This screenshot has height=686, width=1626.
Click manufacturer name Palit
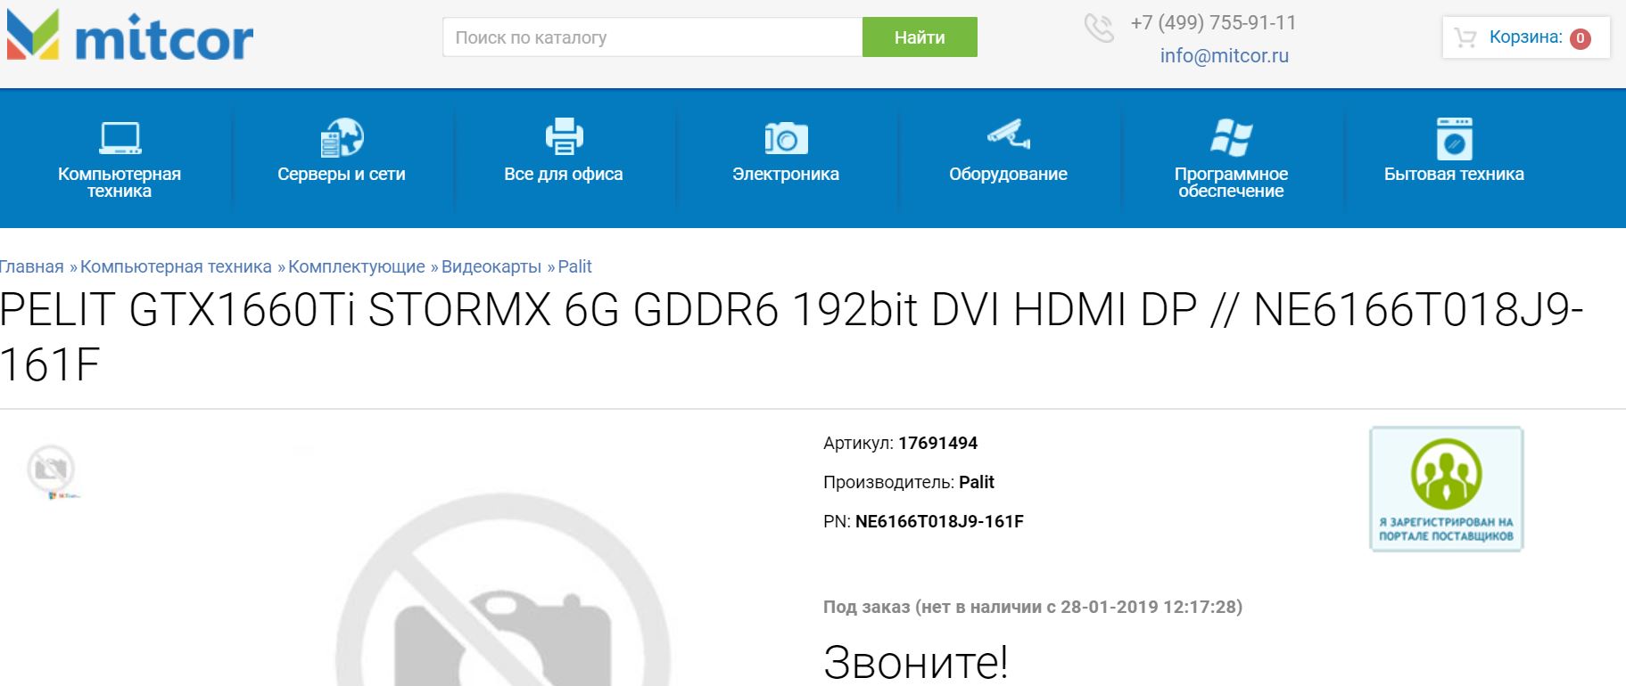coord(976,482)
